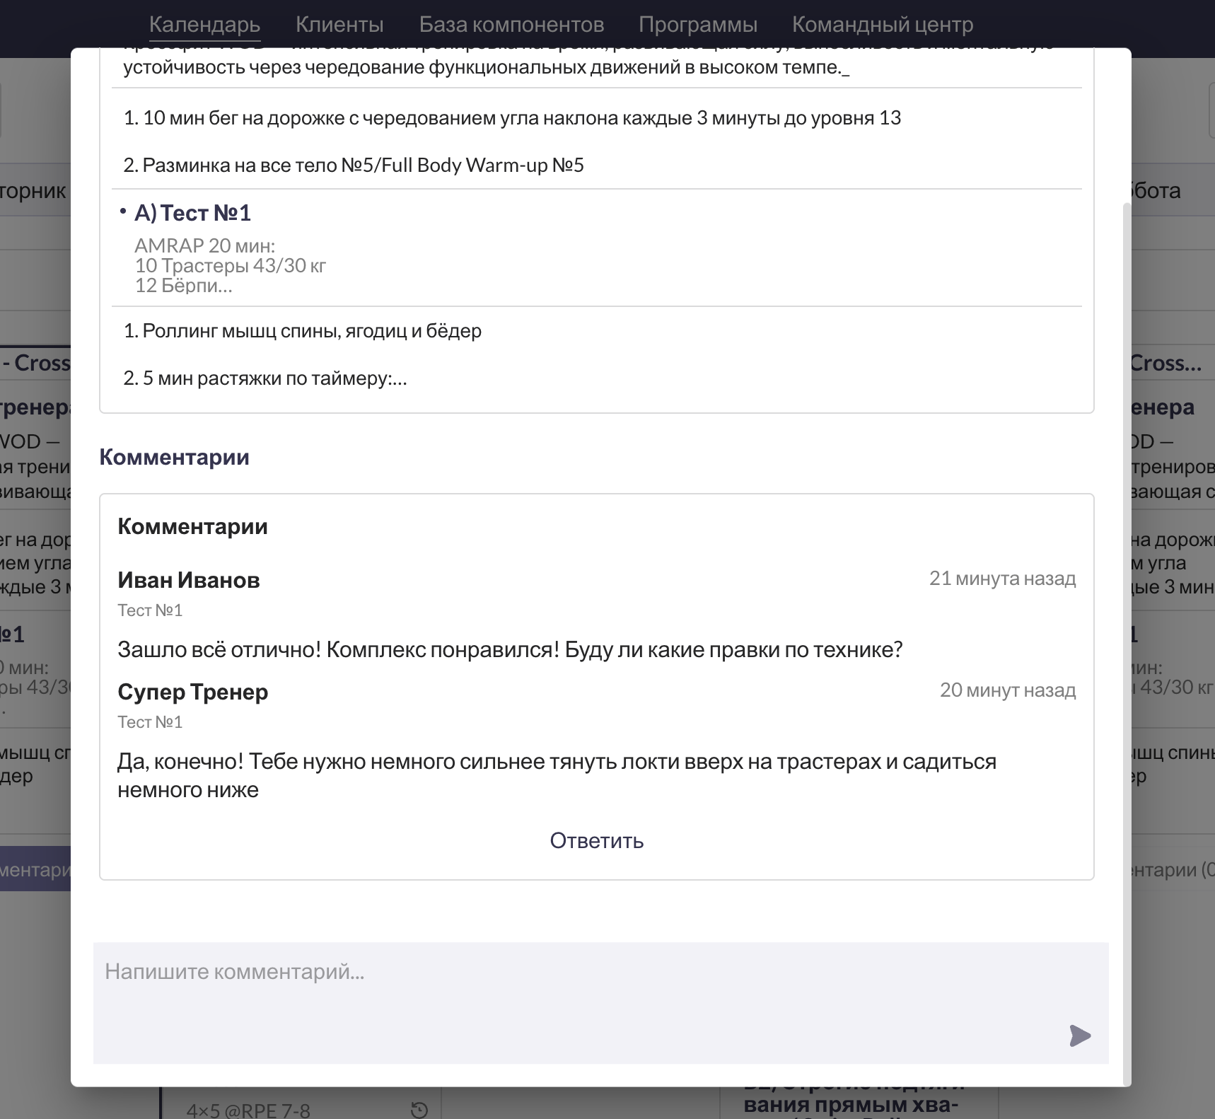1215x1119 pixels.
Task: Navigate to Командный центр
Action: coord(883,25)
